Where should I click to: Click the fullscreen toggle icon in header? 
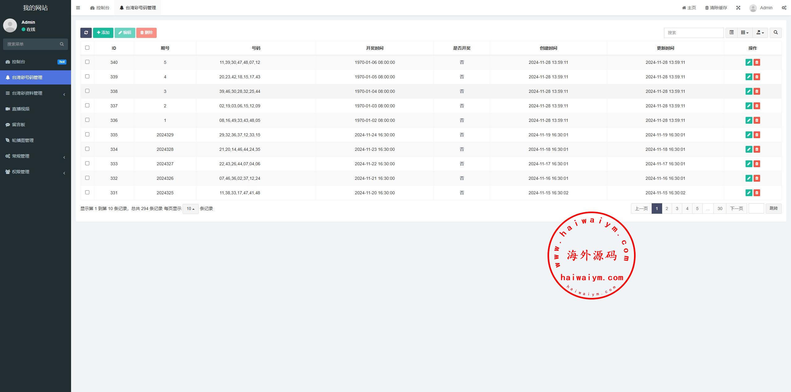click(738, 8)
